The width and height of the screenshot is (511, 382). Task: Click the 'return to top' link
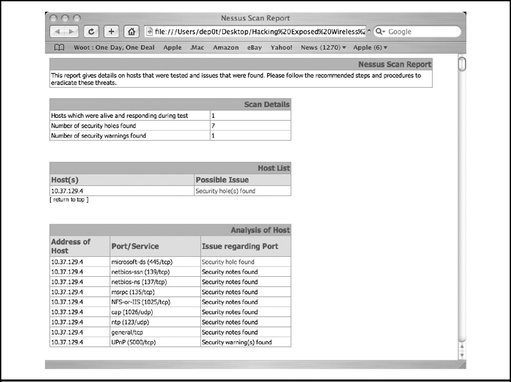69,199
